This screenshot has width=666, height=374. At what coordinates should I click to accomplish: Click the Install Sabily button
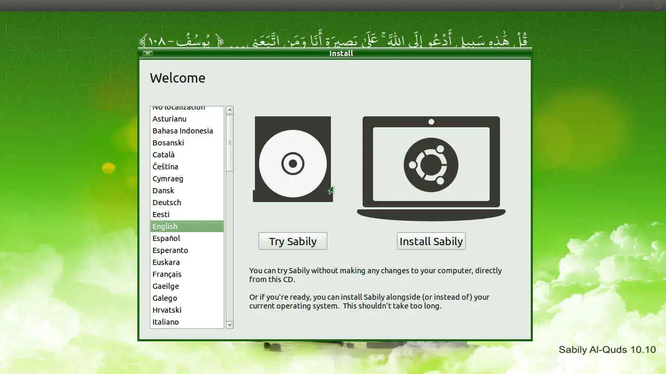coord(431,241)
